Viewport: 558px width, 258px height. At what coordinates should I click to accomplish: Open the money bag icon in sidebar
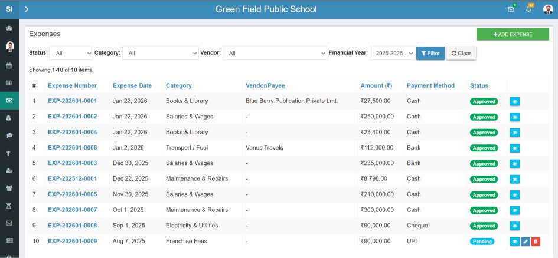point(9,118)
